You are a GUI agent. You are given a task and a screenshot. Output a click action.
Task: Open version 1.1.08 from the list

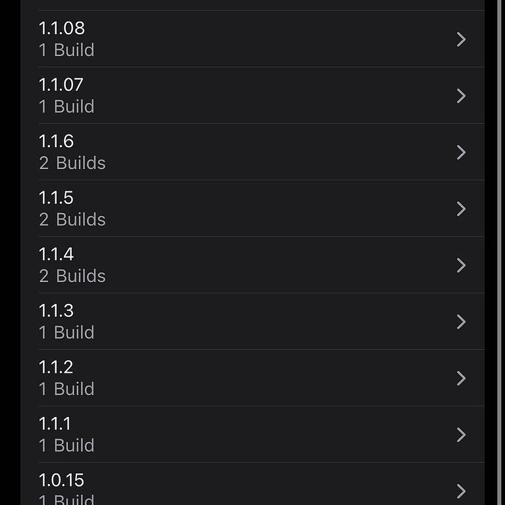62,28
